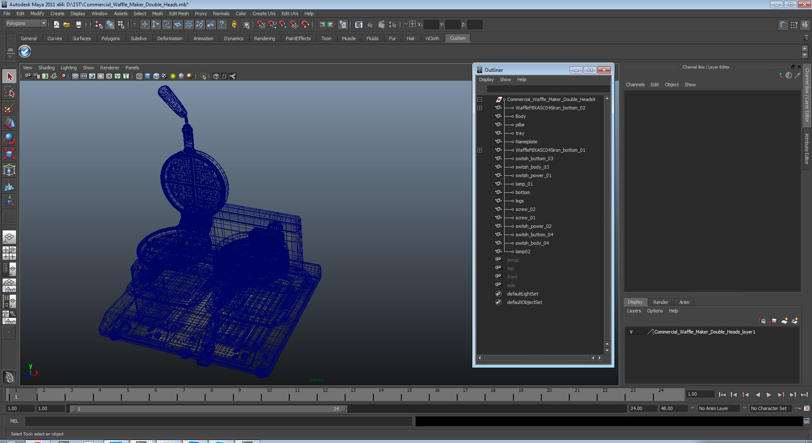Click create new layer icon
The height and width of the screenshot is (443, 812).
785,321
